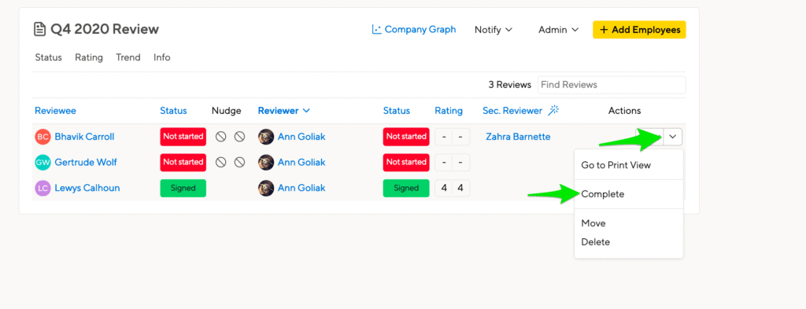Choose Move from the actions menu
806x309 pixels.
point(593,223)
